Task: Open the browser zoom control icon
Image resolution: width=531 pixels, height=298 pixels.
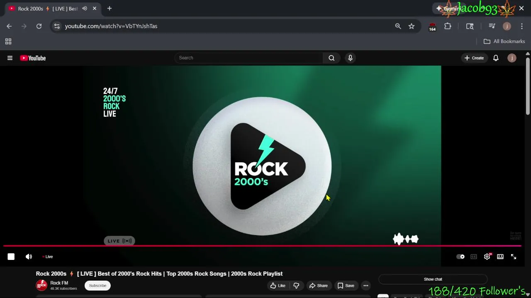Action: [x=398, y=26]
